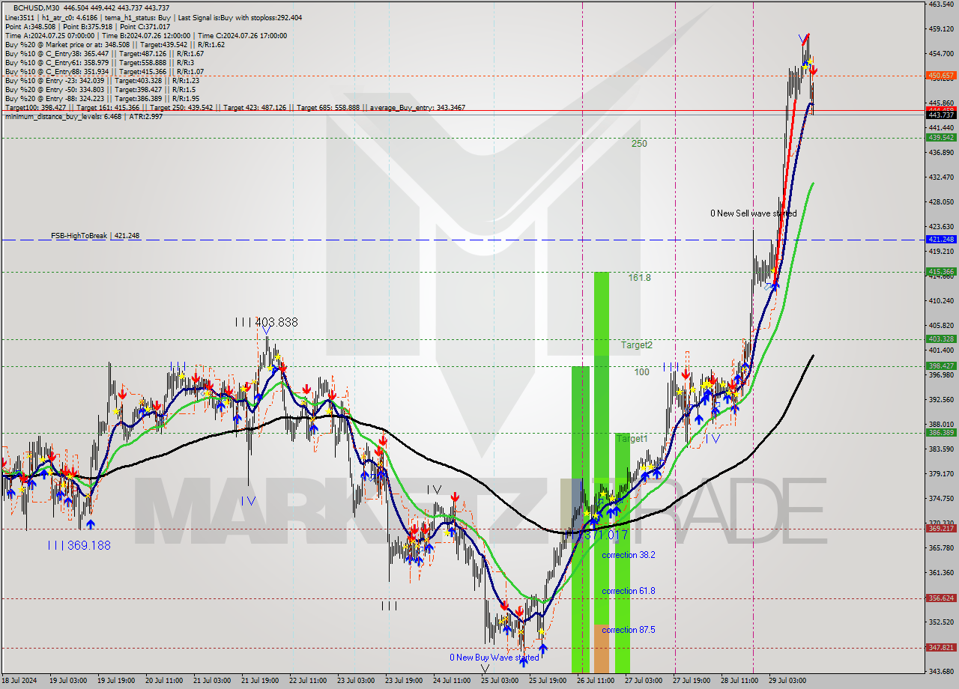959x689 pixels.
Task: Click the '26 Jul 11:00' time axis label
Action: pos(596,681)
